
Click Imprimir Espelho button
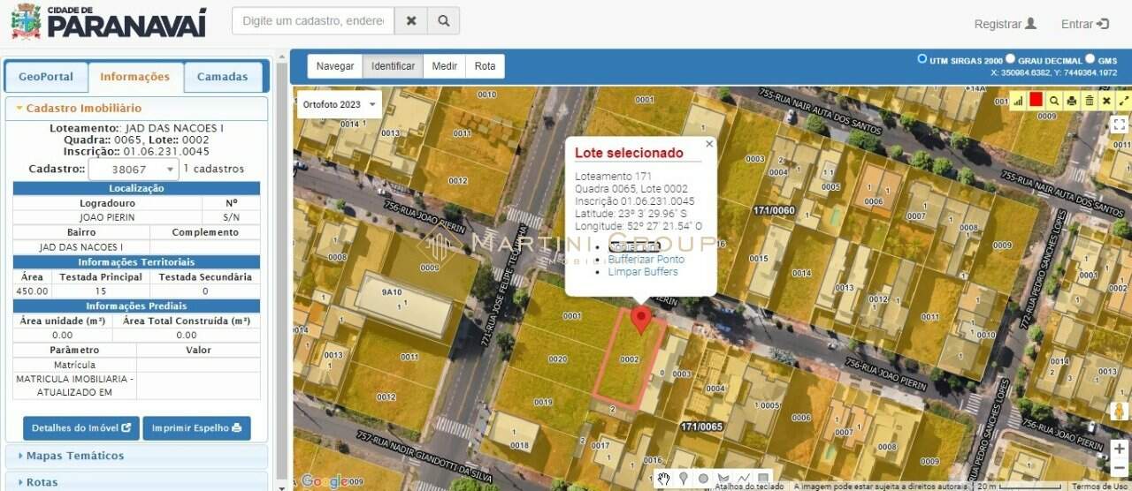coord(196,428)
